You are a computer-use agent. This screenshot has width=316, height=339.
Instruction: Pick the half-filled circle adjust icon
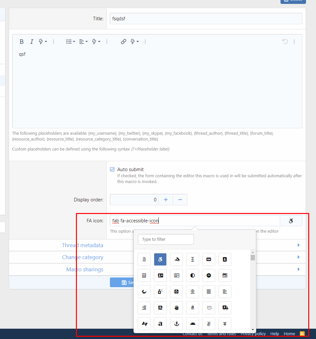coord(193,276)
